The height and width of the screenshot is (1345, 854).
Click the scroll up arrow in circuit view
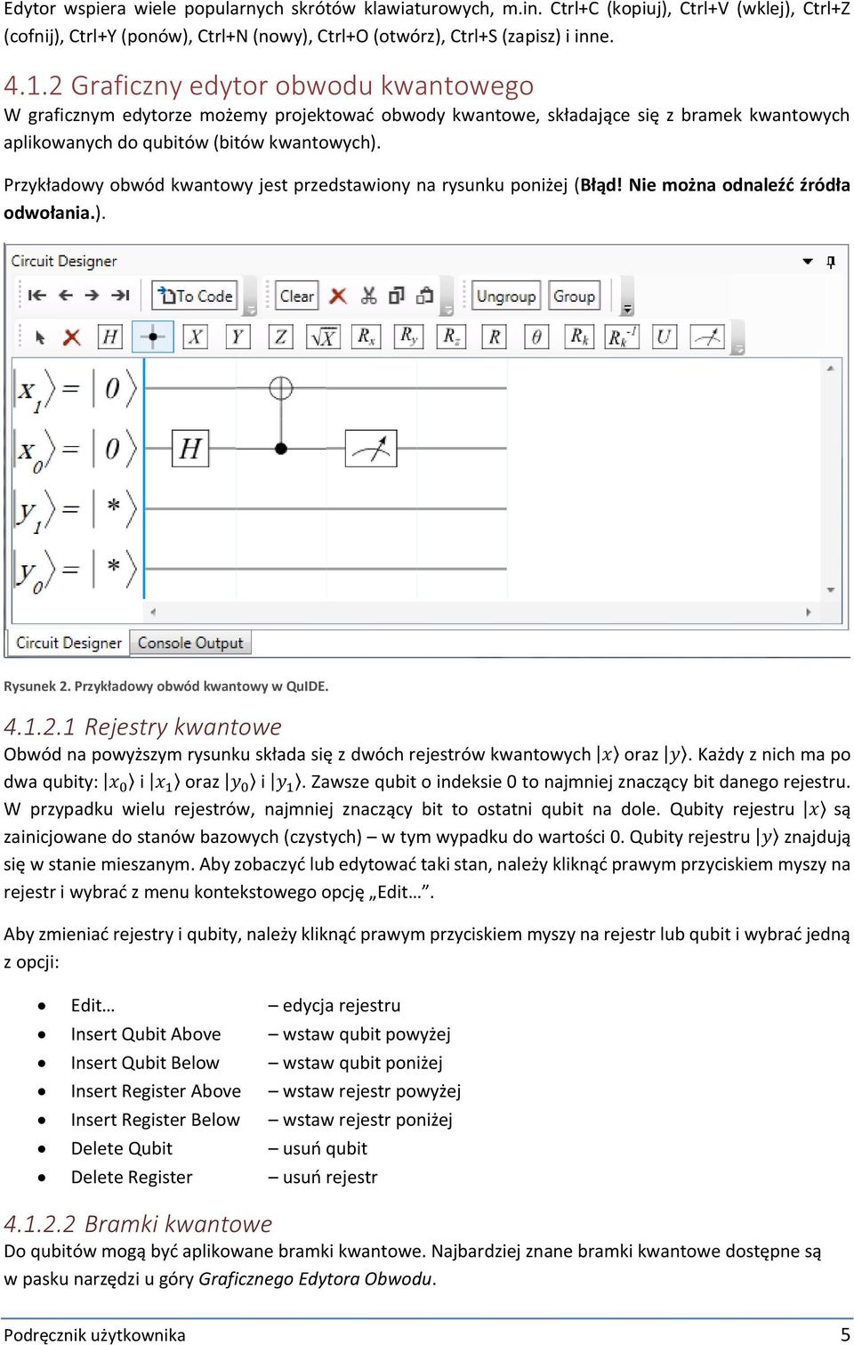pos(831,368)
